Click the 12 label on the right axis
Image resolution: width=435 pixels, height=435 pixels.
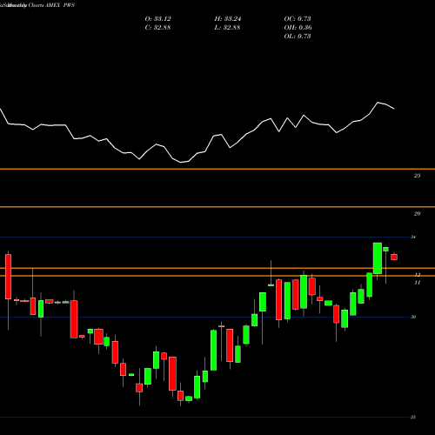(x=417, y=274)
